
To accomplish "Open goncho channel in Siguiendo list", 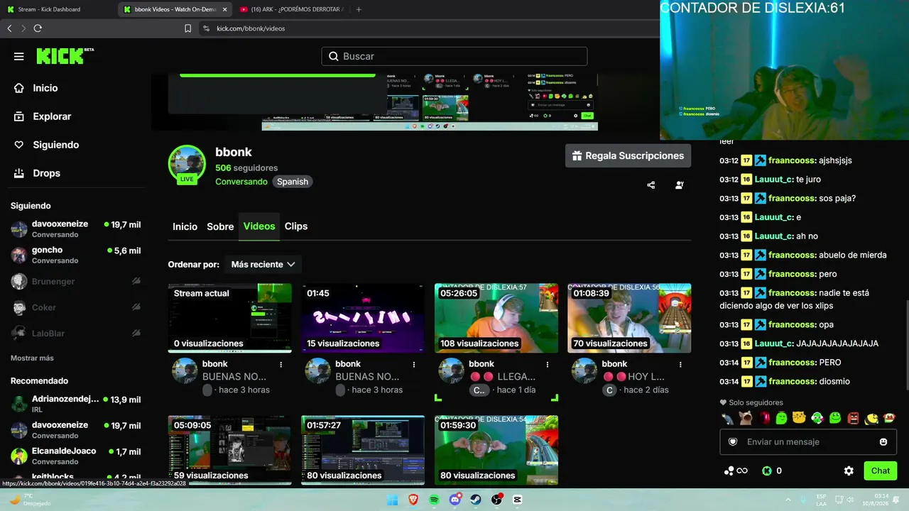I will (75, 255).
